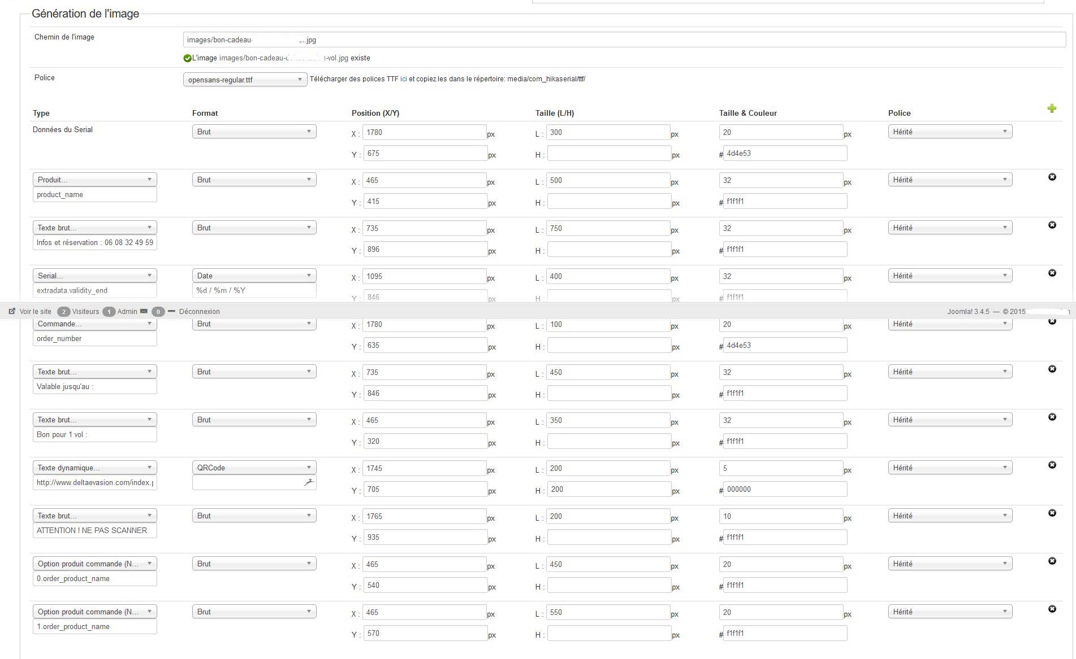Delete the 1.order_product_name row
1076x659 pixels.
[1052, 609]
